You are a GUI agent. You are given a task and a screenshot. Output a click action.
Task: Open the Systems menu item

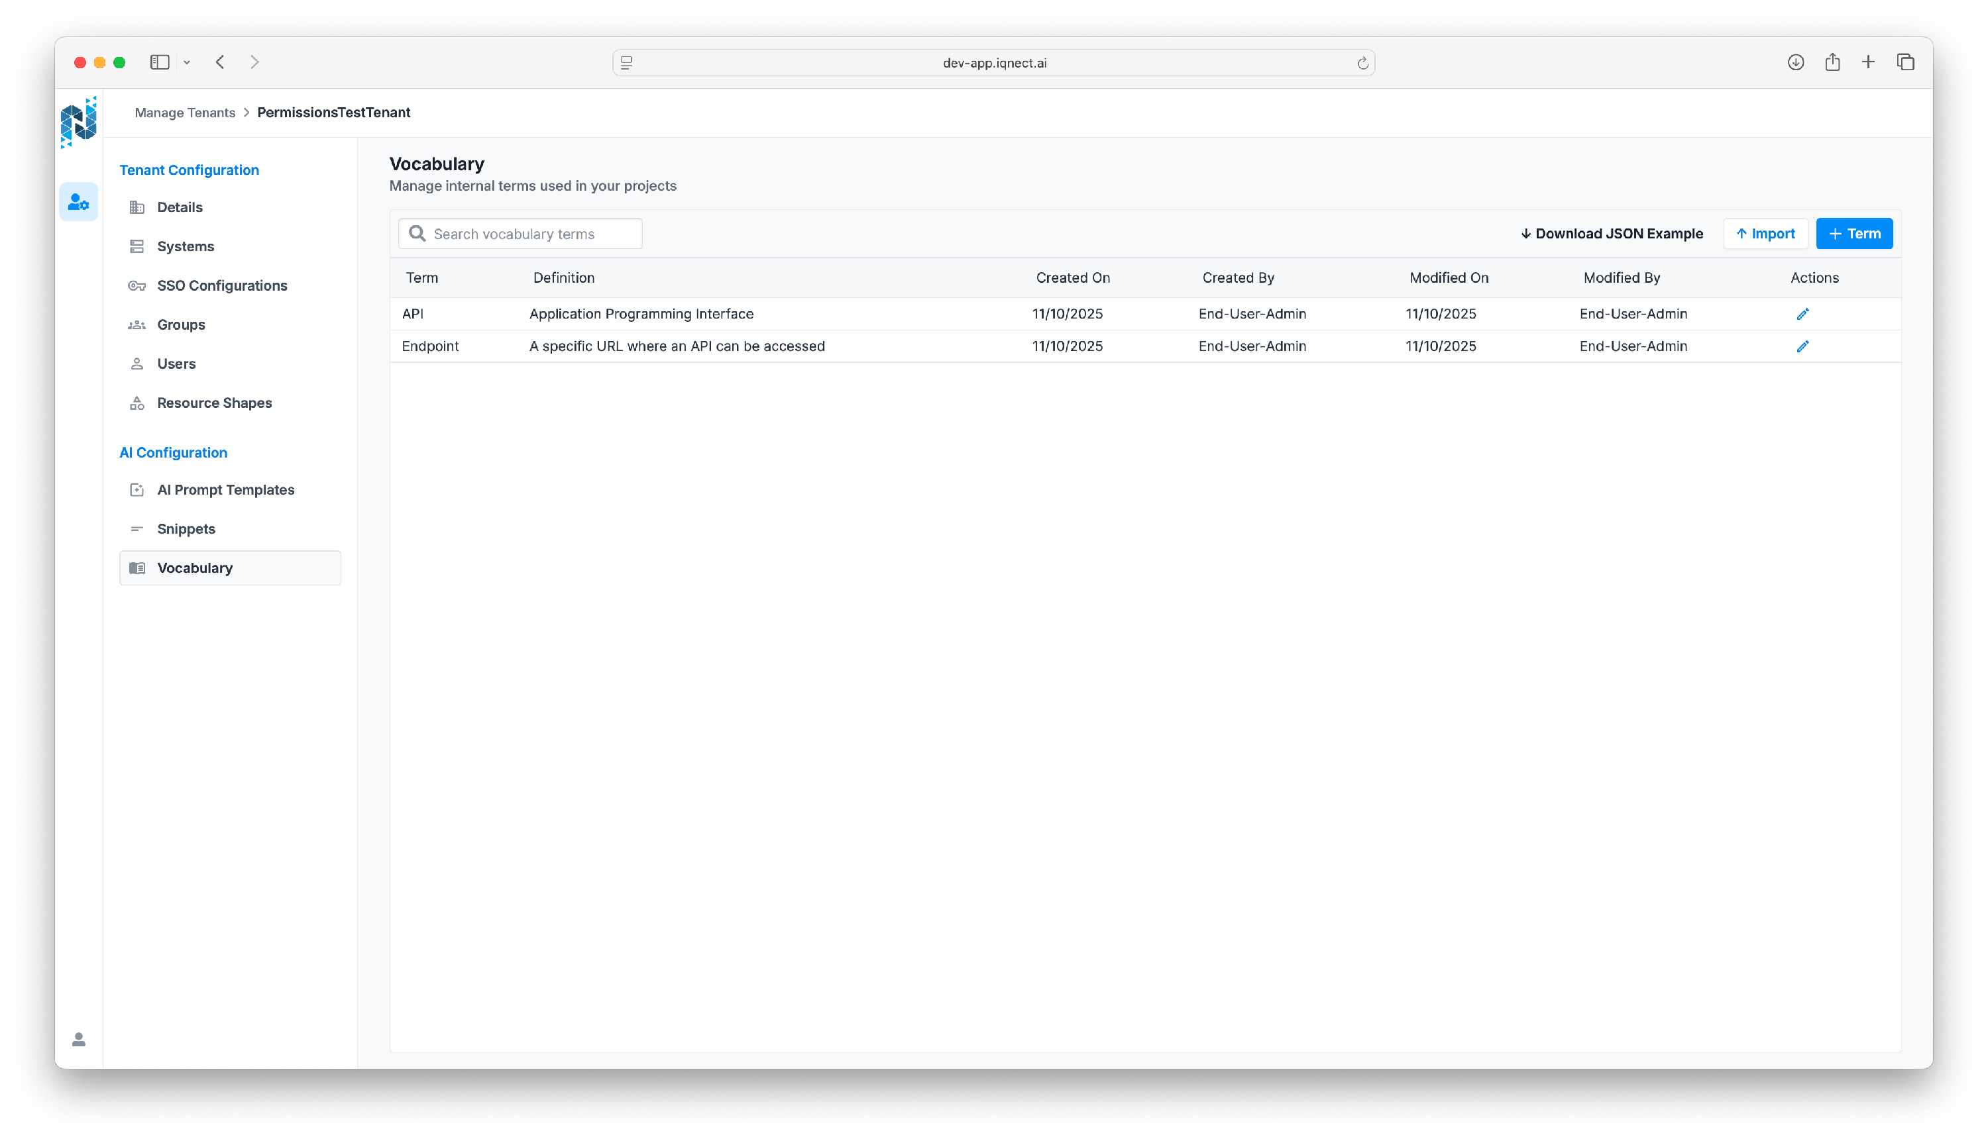pyautogui.click(x=185, y=246)
